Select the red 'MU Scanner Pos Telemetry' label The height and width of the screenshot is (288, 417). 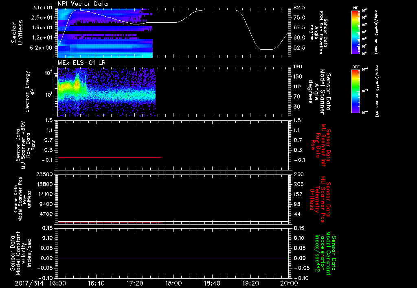pyautogui.click(x=320, y=199)
